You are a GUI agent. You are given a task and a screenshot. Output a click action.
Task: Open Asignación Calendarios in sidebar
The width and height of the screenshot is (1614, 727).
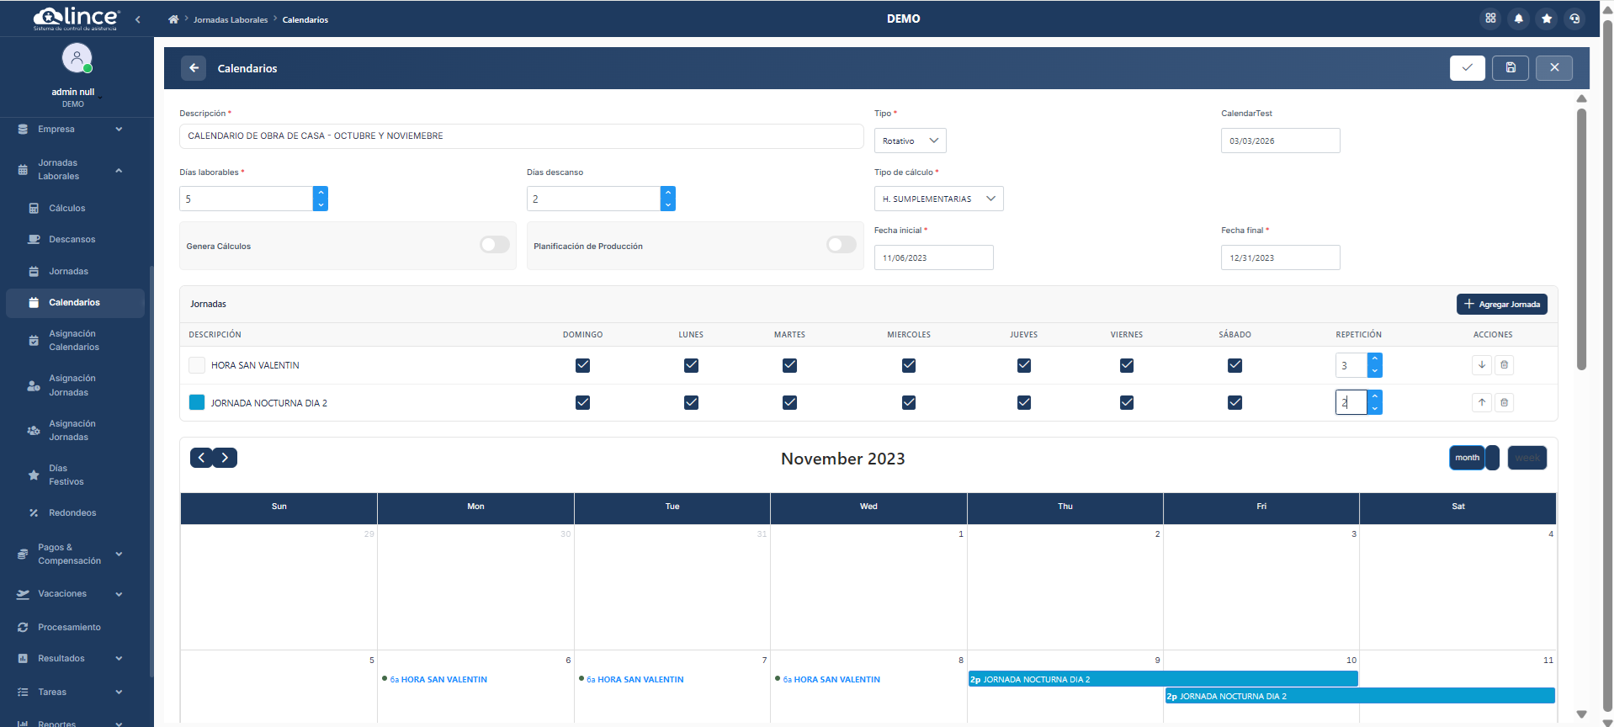(73, 340)
